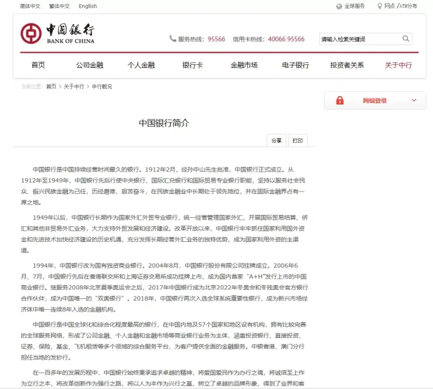Screen dimensions: 433x389
Task: Switch language to 繁体中文
Action: tap(60, 6)
